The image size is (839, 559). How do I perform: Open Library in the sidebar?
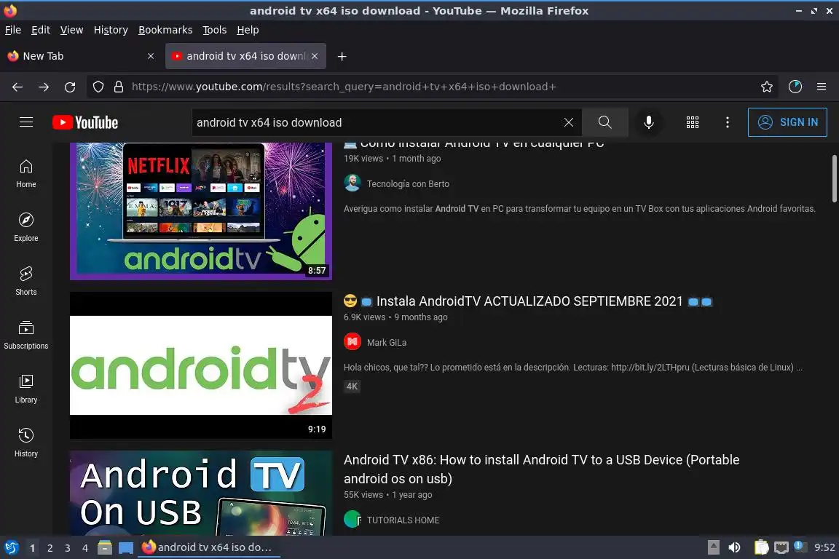[25, 389]
